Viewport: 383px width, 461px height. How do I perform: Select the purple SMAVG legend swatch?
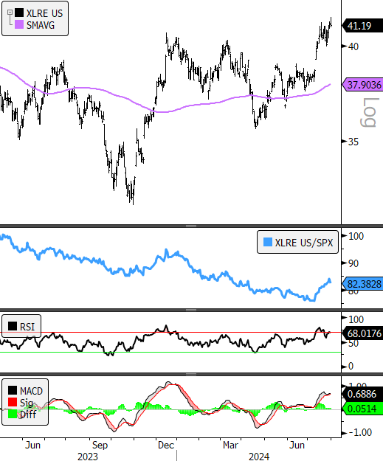(x=19, y=24)
